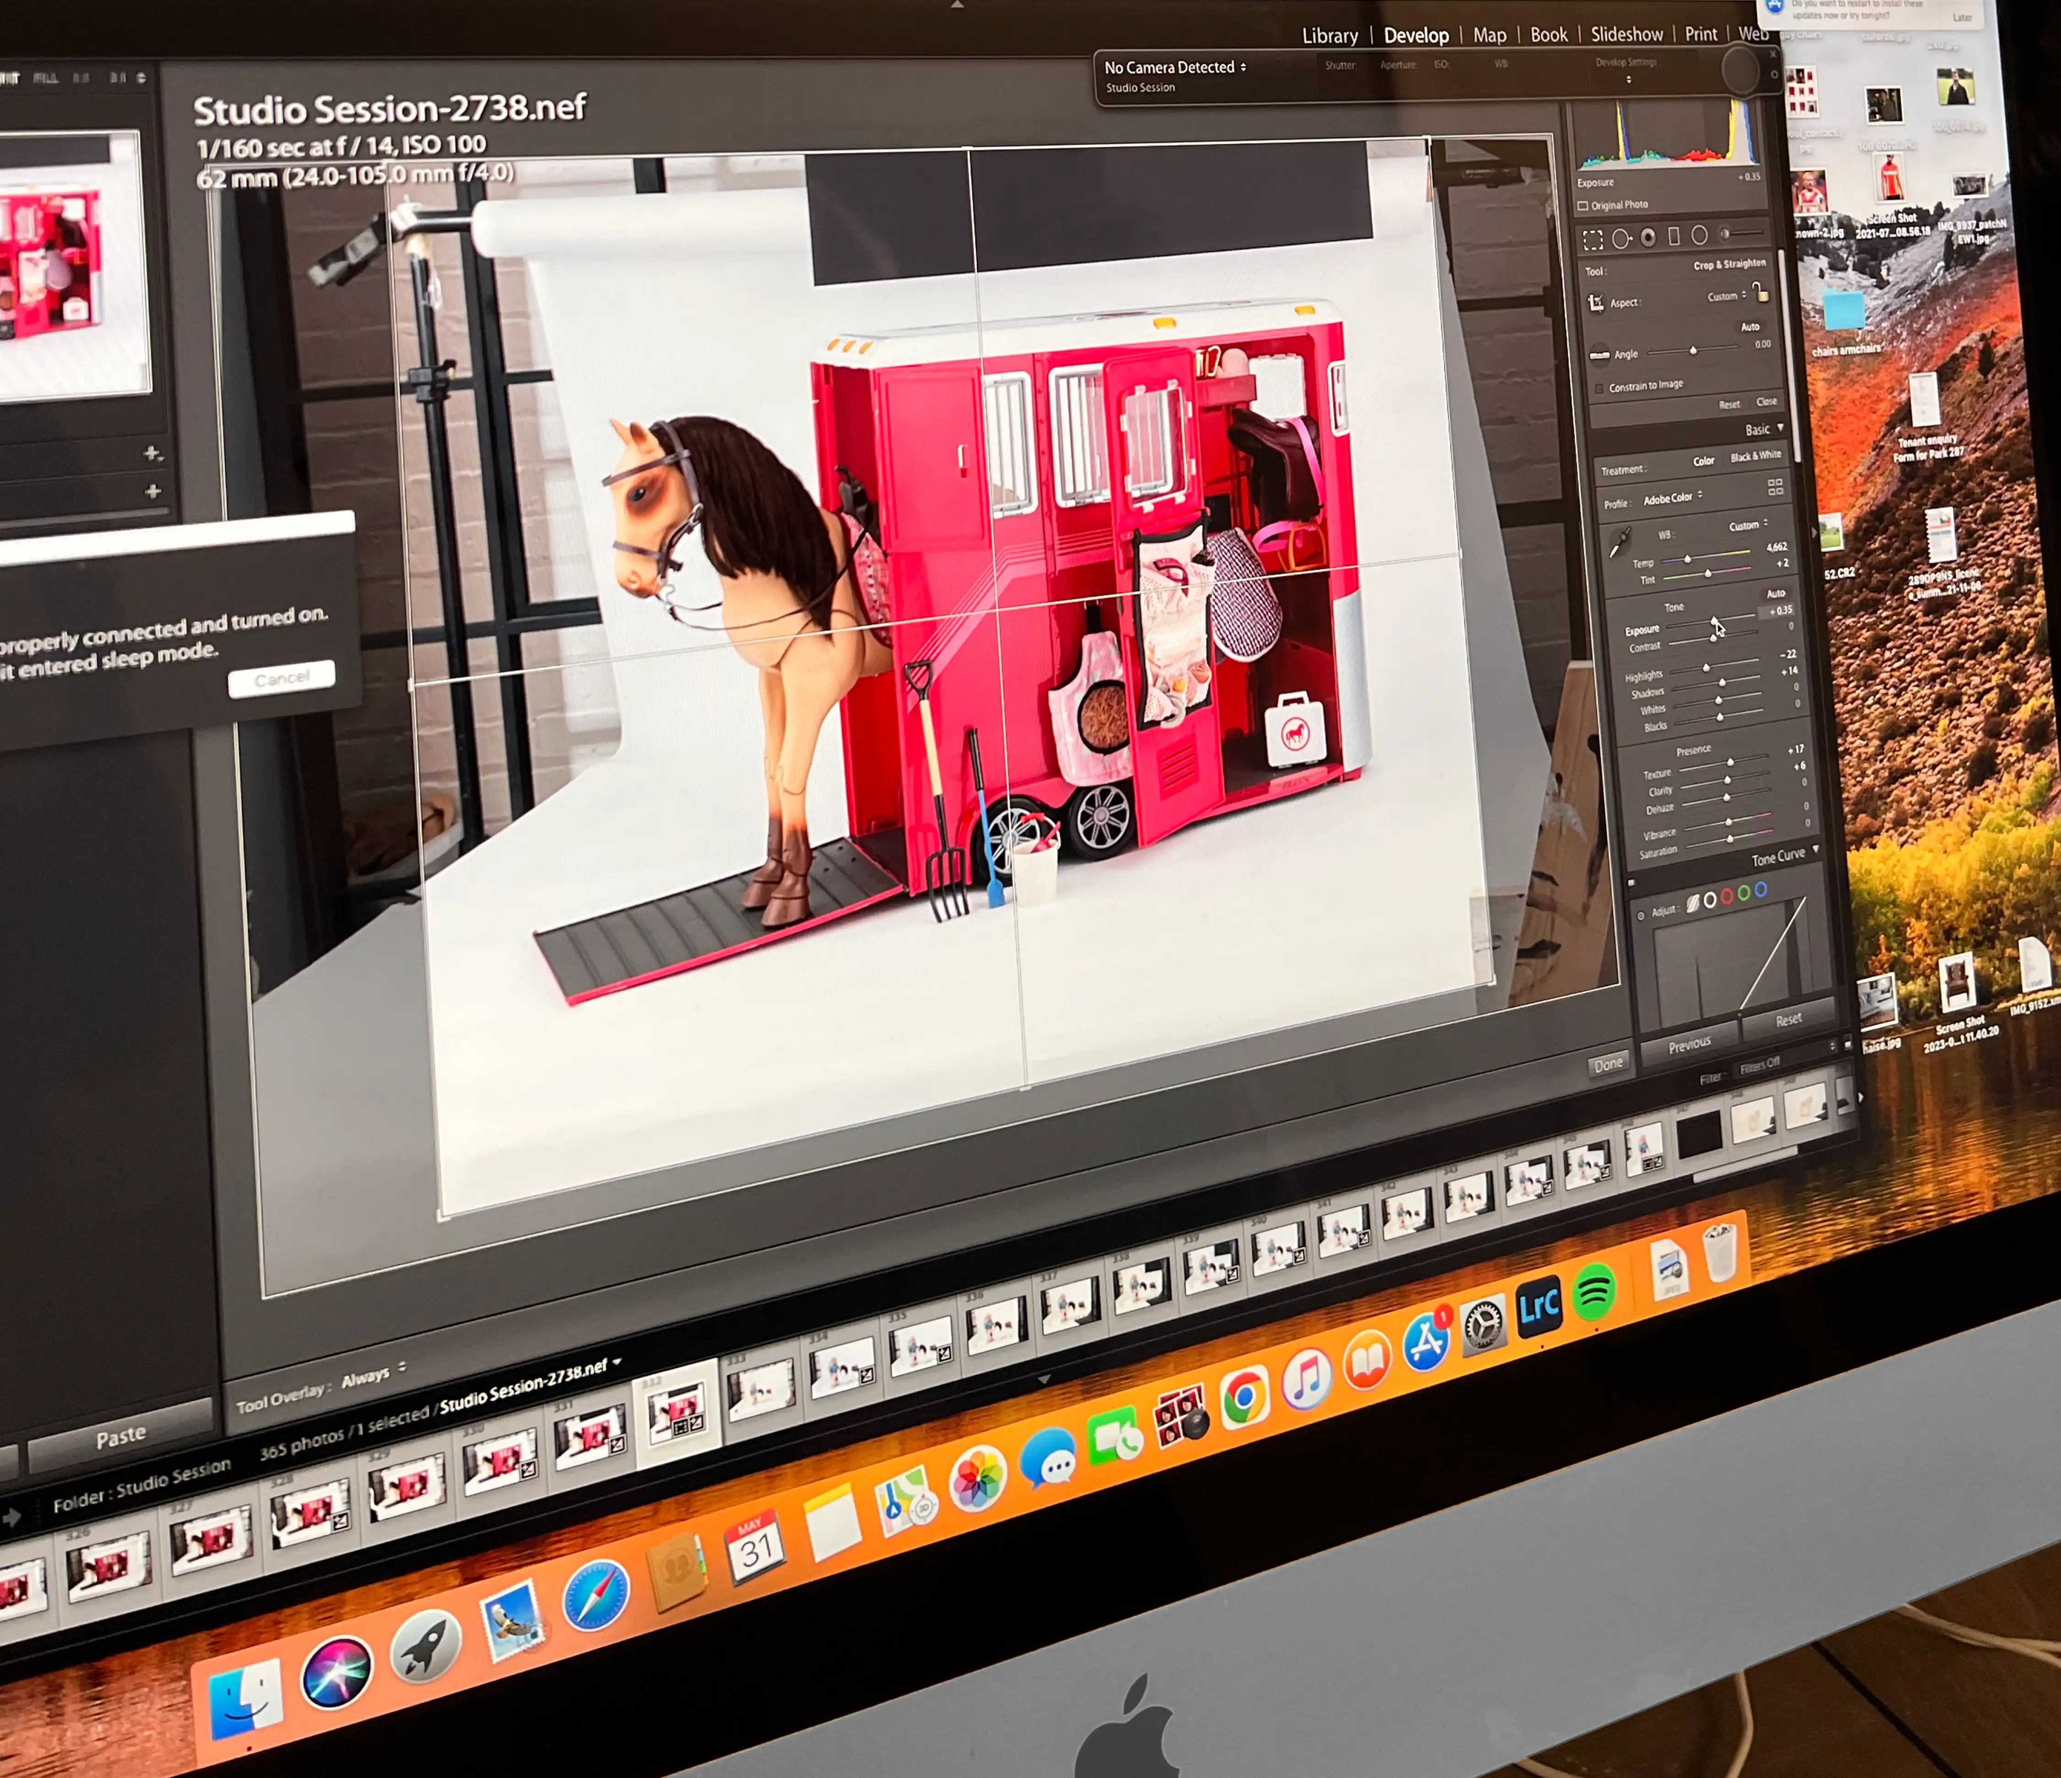Click Done below the crop preview
Viewport: 2061px width, 1778px height.
1608,1064
